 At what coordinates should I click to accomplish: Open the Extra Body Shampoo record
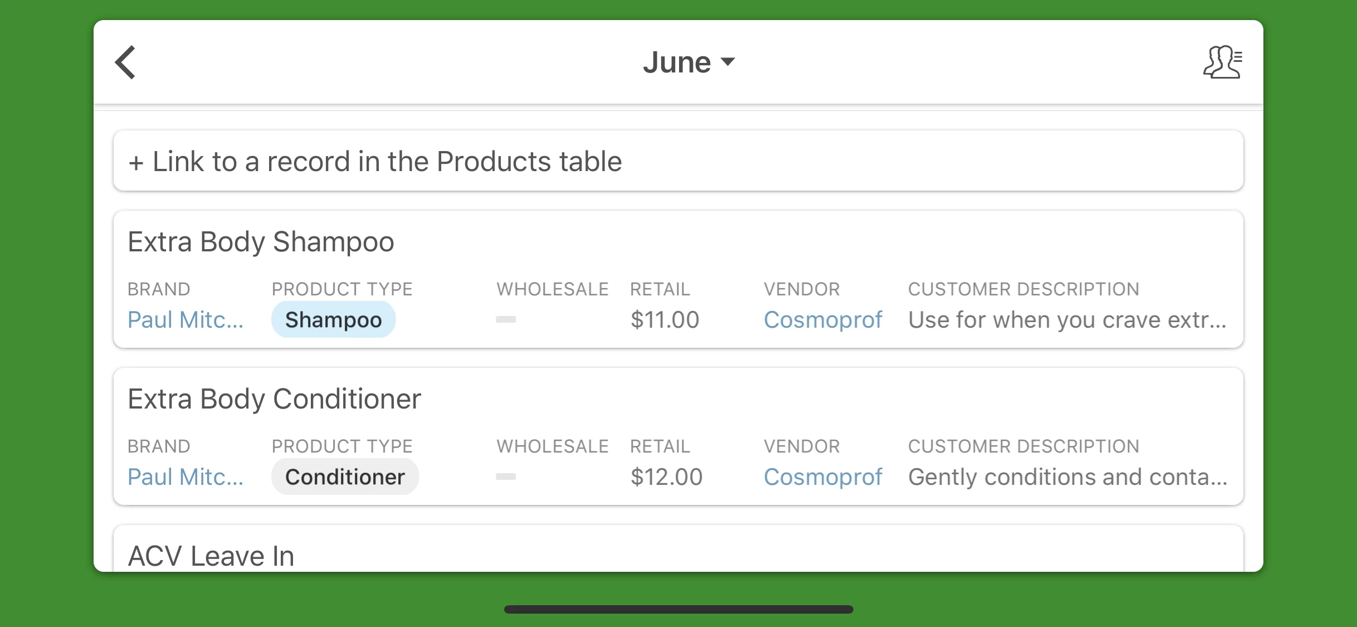tap(678, 279)
